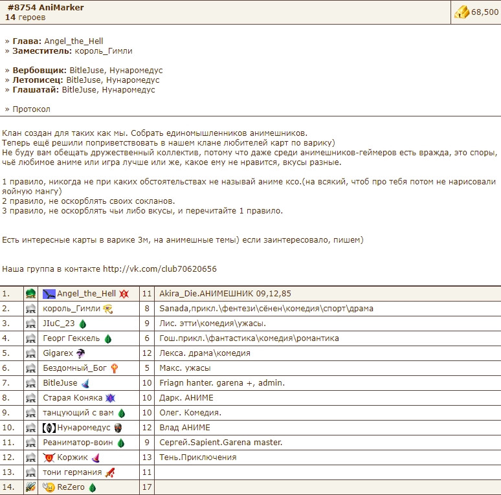
Task: Open Старая Коняка member profile
Action: click(72, 398)
